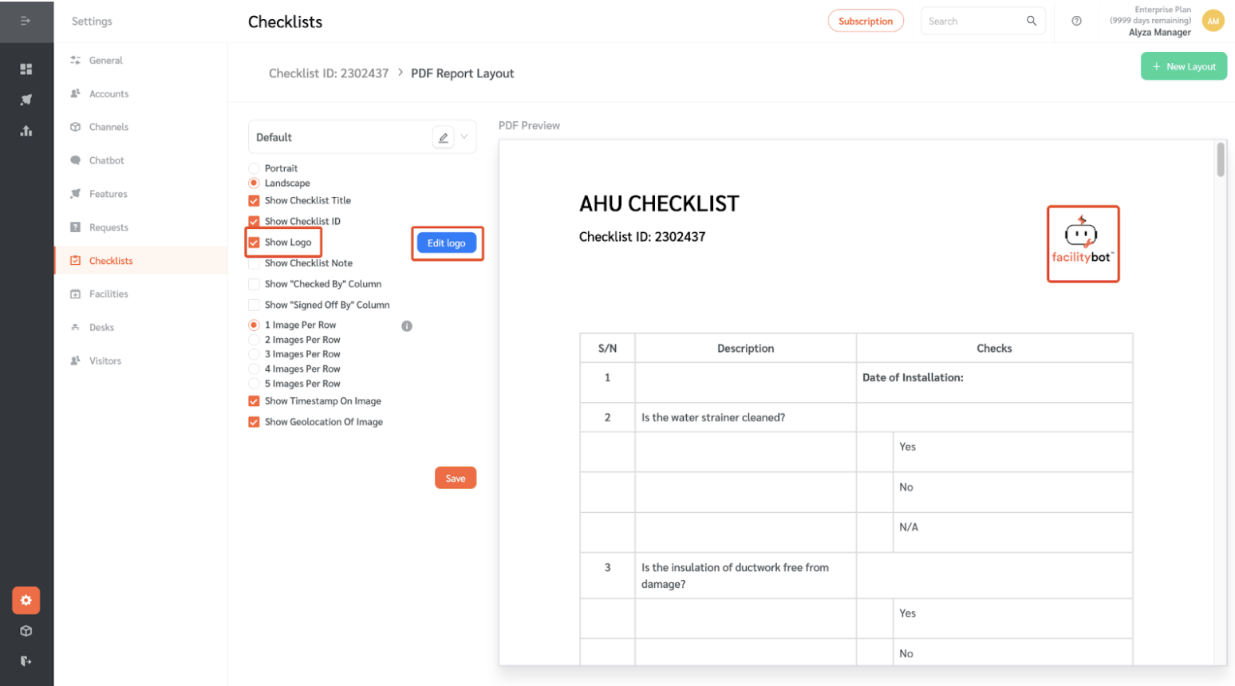Select the cube integrations icon near sidebar bottom
1235x686 pixels.
coord(26,630)
